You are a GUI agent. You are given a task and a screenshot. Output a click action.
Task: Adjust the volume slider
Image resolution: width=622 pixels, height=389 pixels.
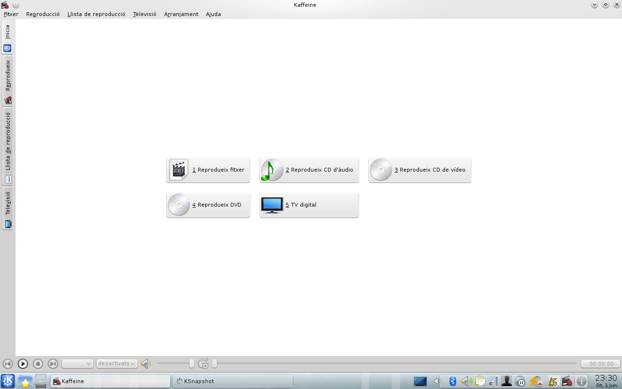175,364
